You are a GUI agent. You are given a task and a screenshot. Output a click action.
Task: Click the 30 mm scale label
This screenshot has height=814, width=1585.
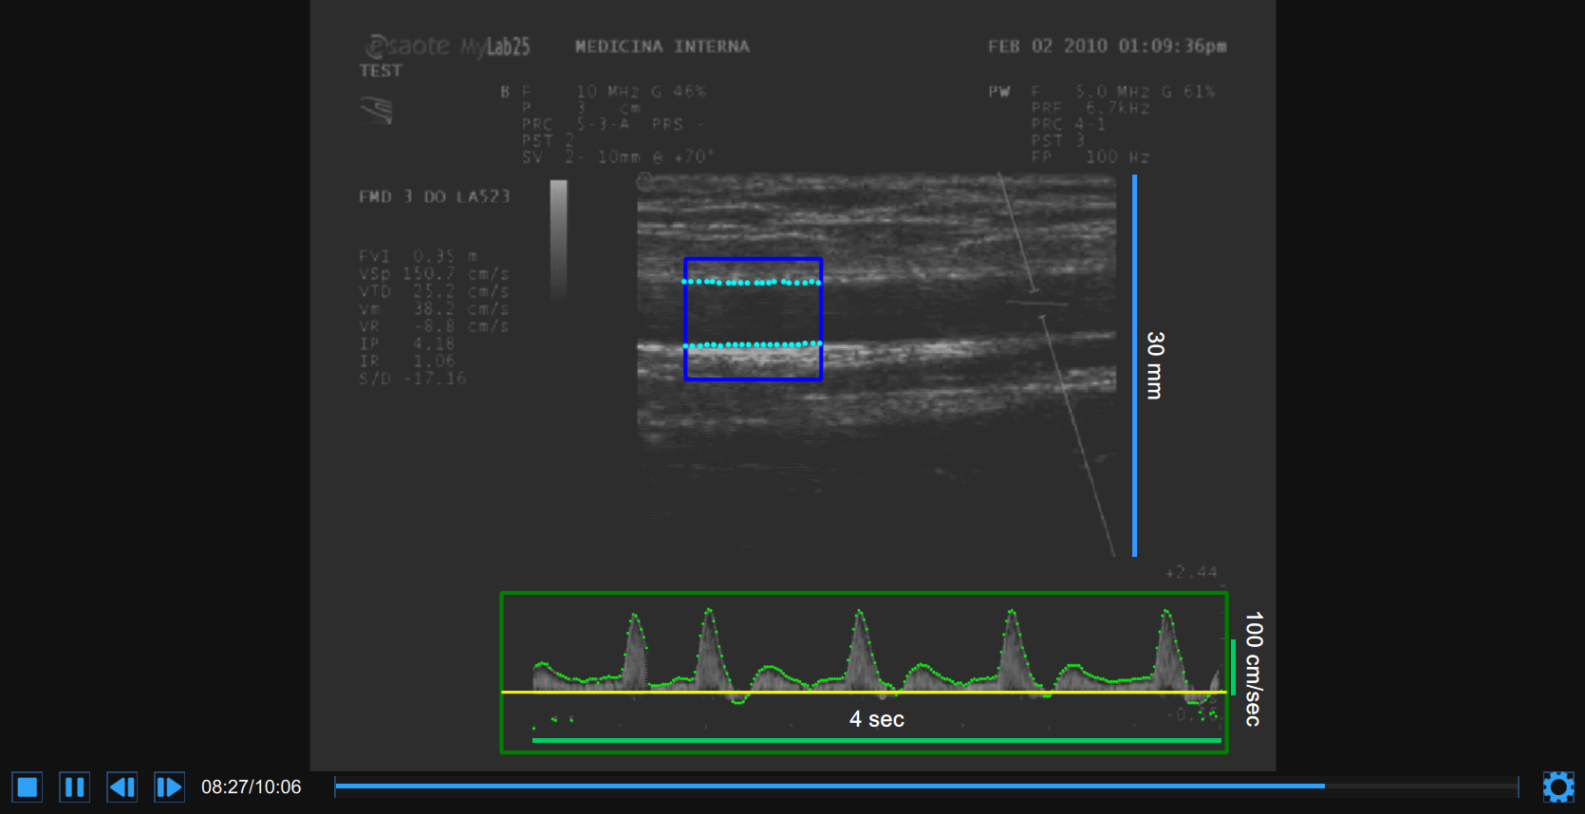(x=1154, y=365)
